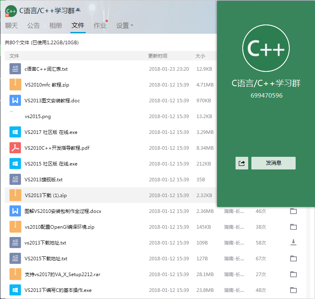315x299 pixels.
Task: Click the C++ group avatar in the header
Action: click(11, 11)
